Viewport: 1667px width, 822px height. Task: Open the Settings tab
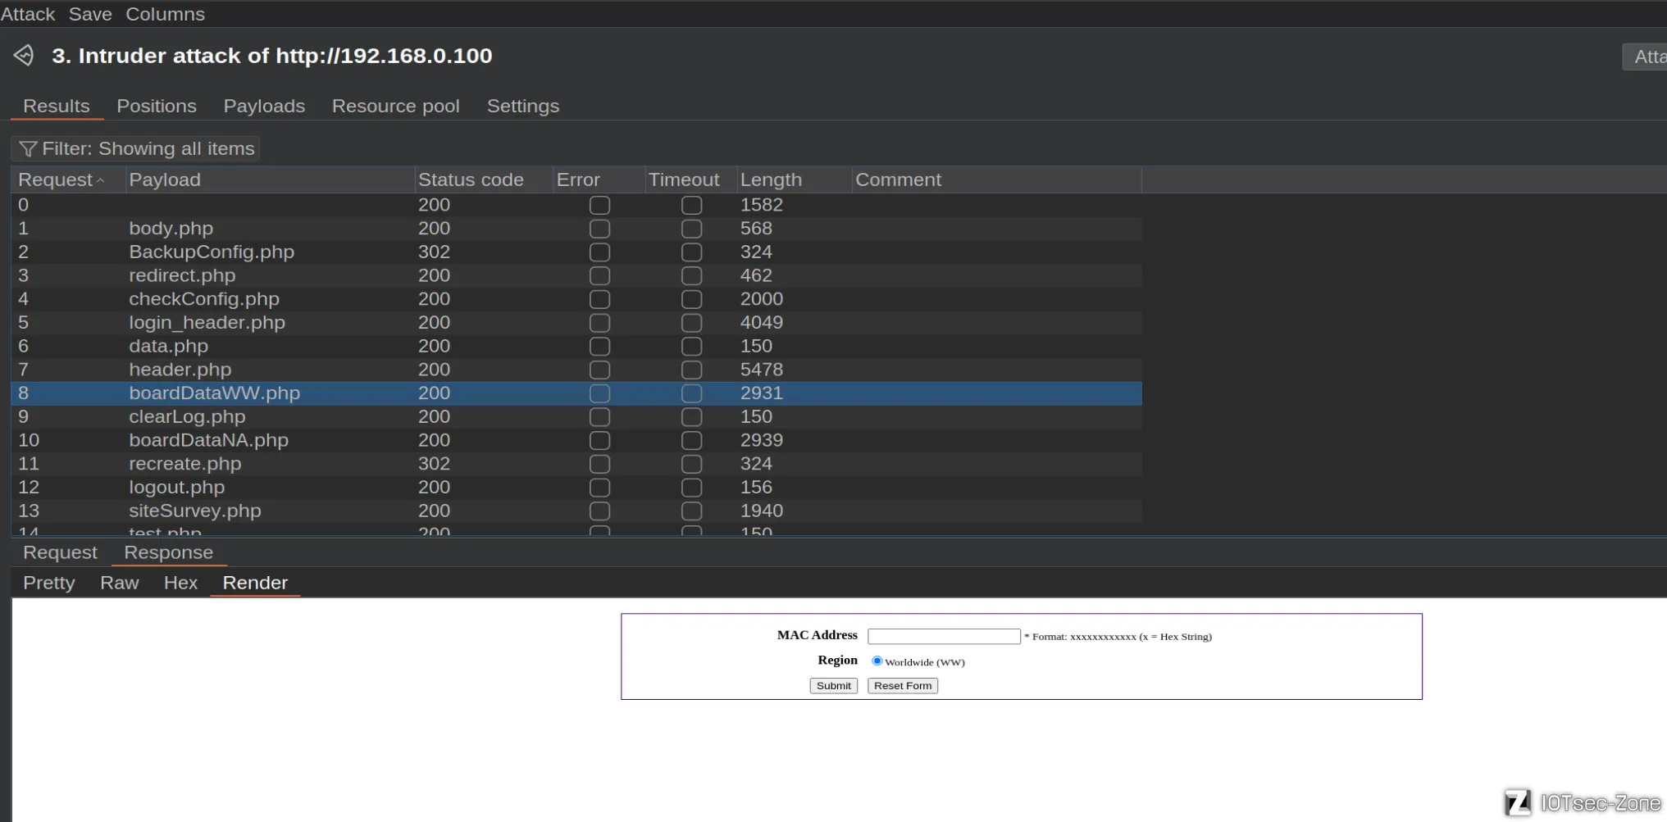tap(523, 107)
